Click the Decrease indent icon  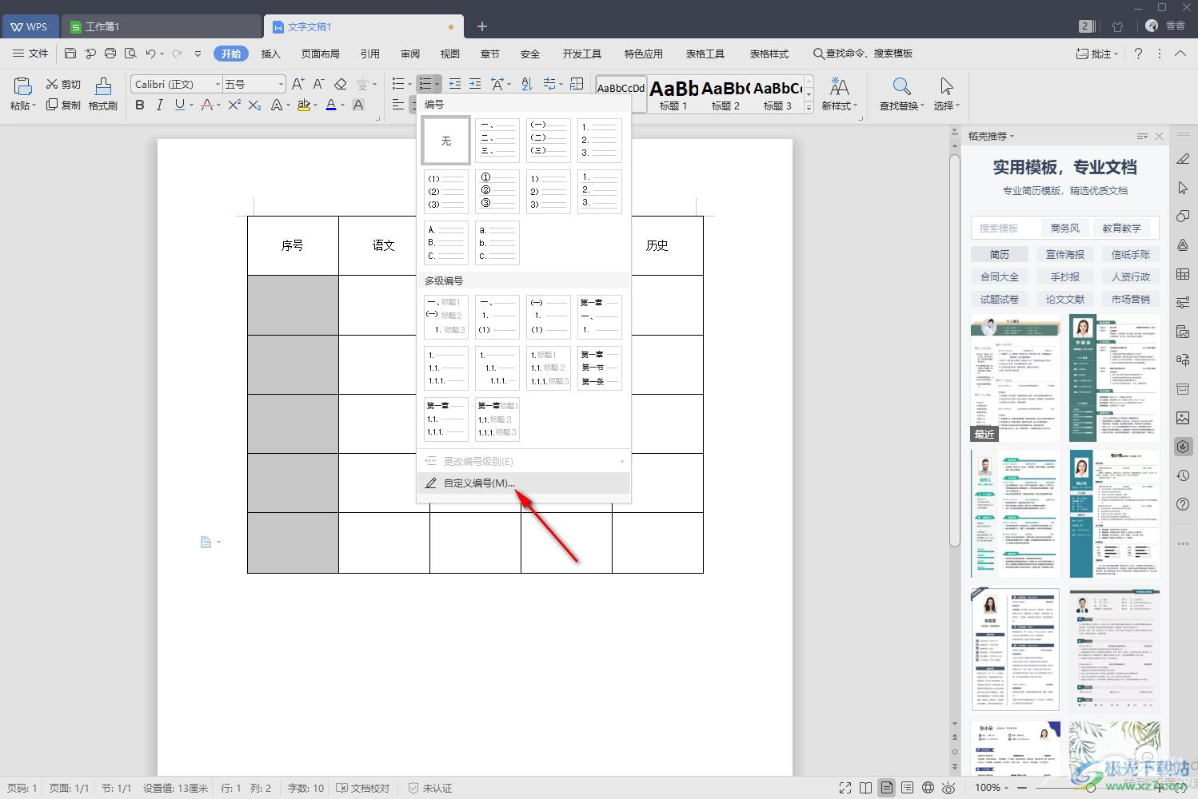coord(455,84)
